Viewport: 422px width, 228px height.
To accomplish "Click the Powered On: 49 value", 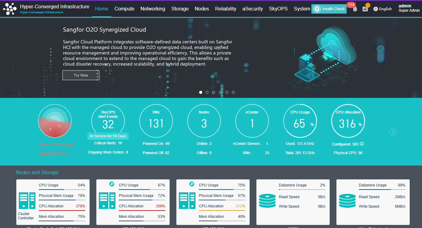I will [x=156, y=144].
